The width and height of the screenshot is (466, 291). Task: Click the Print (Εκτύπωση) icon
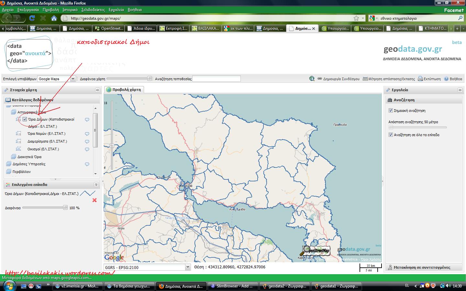pyautogui.click(x=420, y=79)
